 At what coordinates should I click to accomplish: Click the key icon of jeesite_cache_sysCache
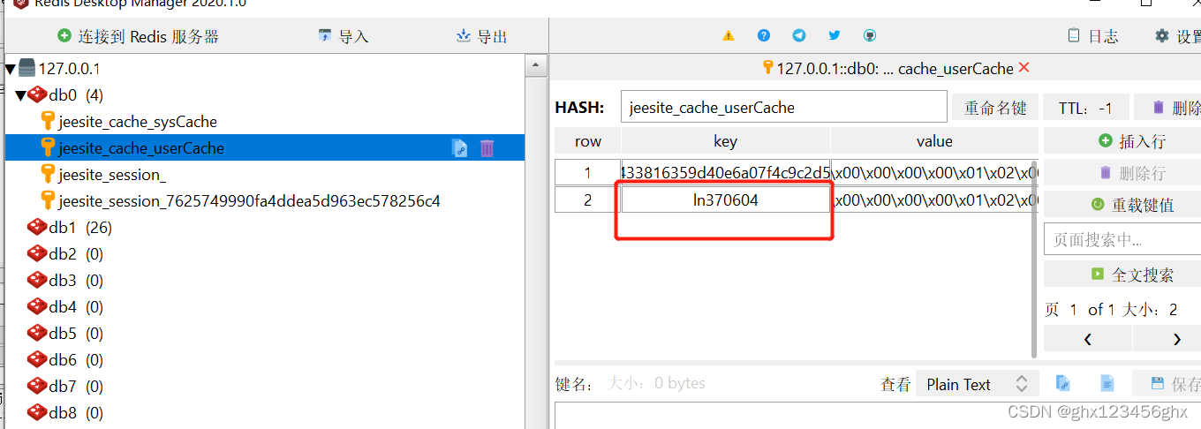coord(48,121)
